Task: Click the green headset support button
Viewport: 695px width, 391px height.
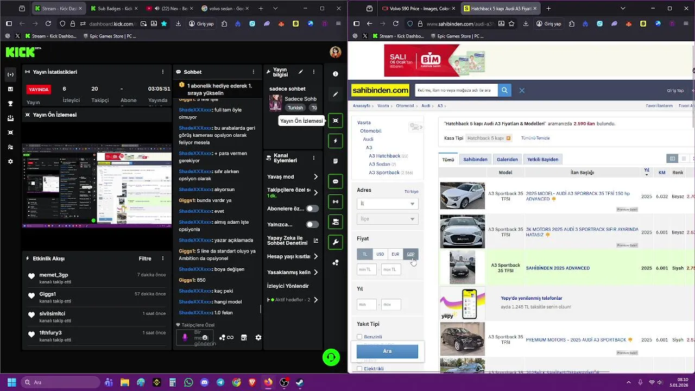Action: (x=331, y=357)
